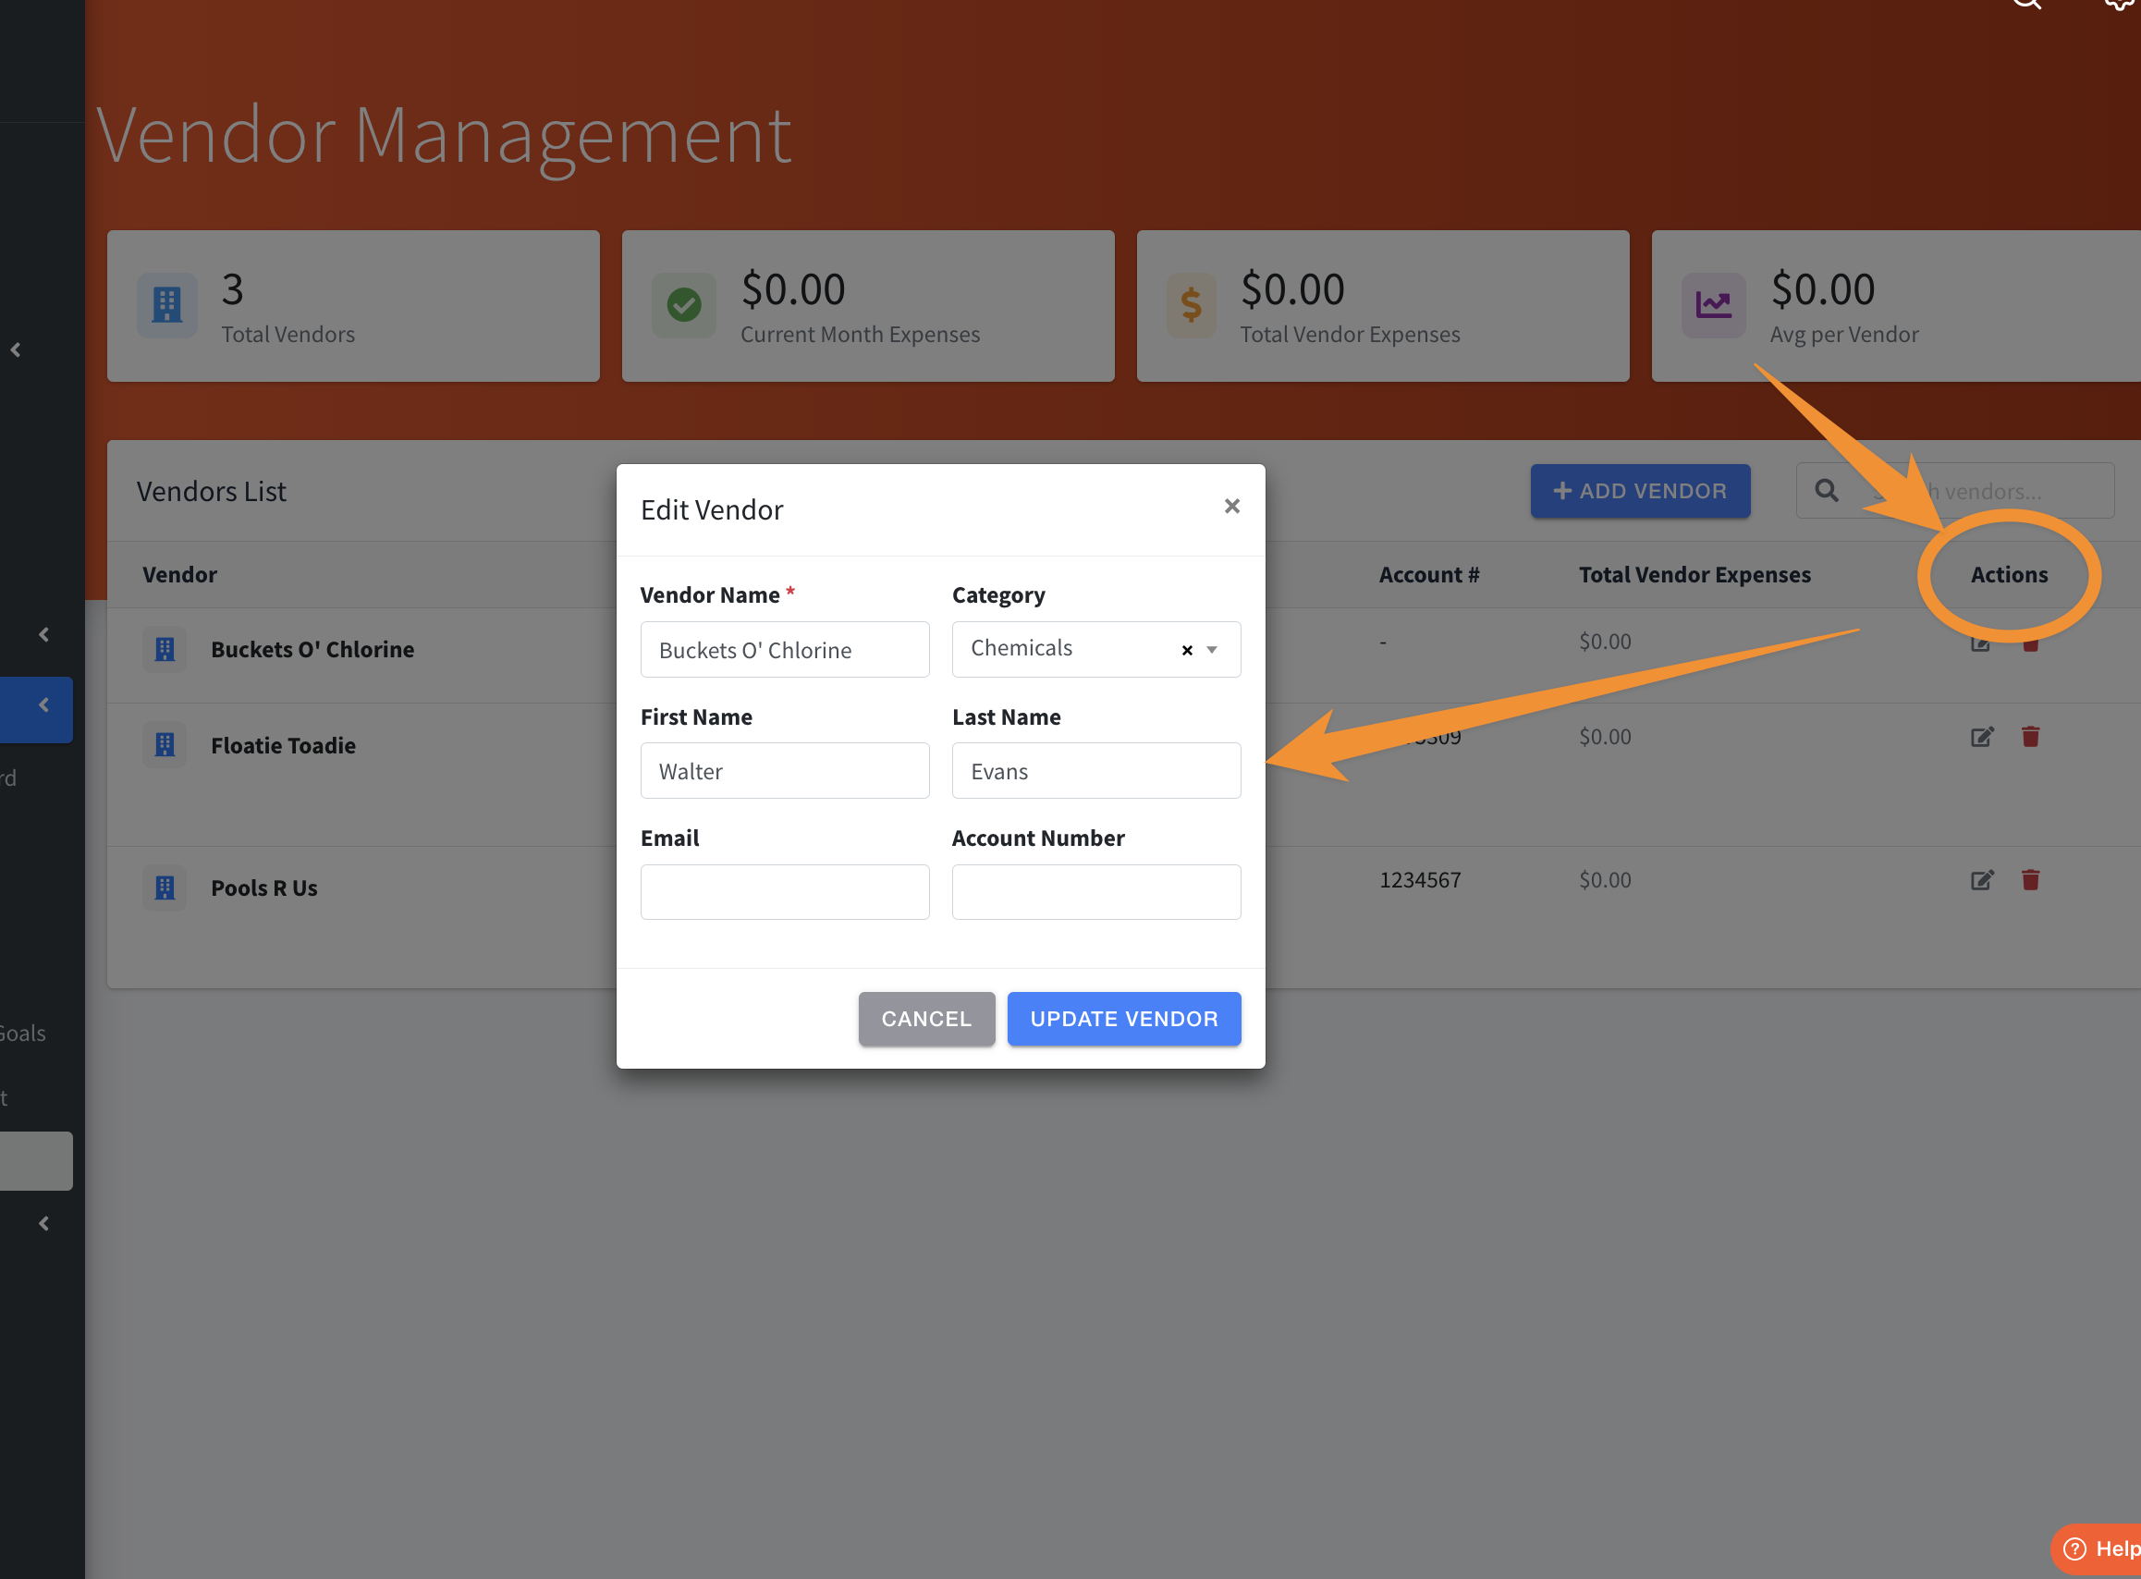Click delete trash icon for Floatie Toadie
Viewport: 2141px width, 1579px height.
click(x=2030, y=737)
